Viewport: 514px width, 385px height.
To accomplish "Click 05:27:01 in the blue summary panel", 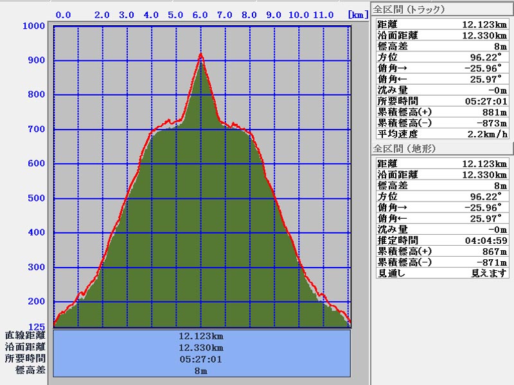I will coord(201,359).
